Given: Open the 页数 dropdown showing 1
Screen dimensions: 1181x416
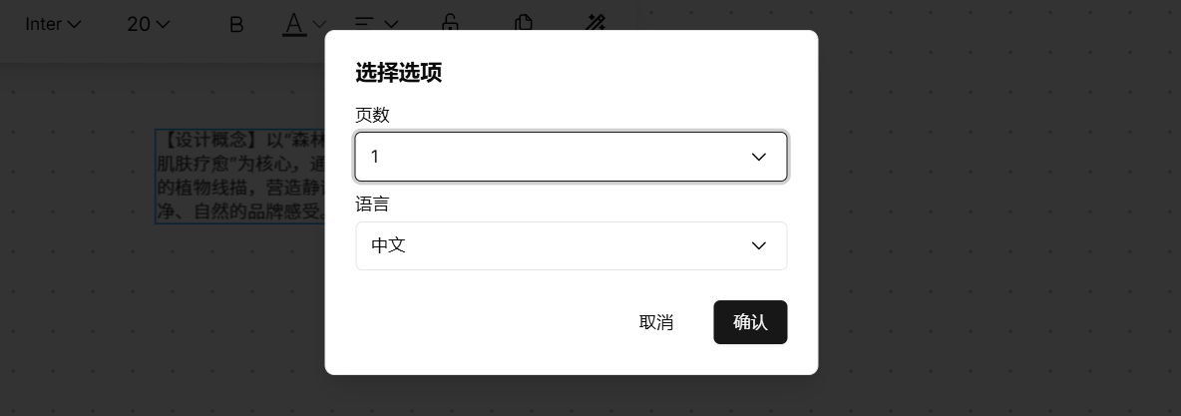Looking at the screenshot, I should [x=571, y=157].
